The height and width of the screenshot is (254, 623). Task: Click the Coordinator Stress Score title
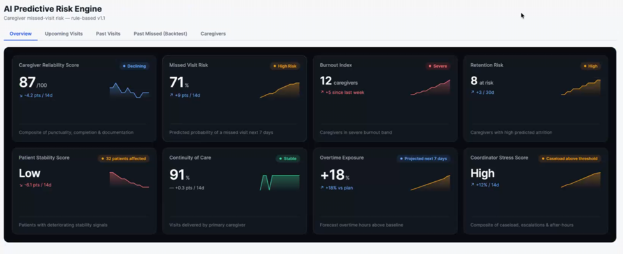pos(499,158)
